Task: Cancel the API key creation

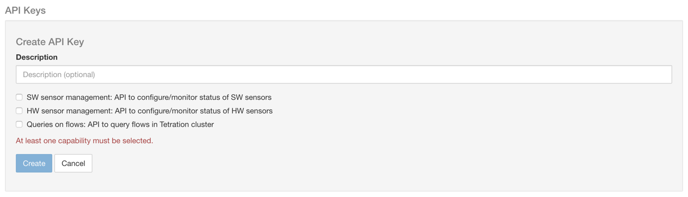Action: [x=73, y=163]
